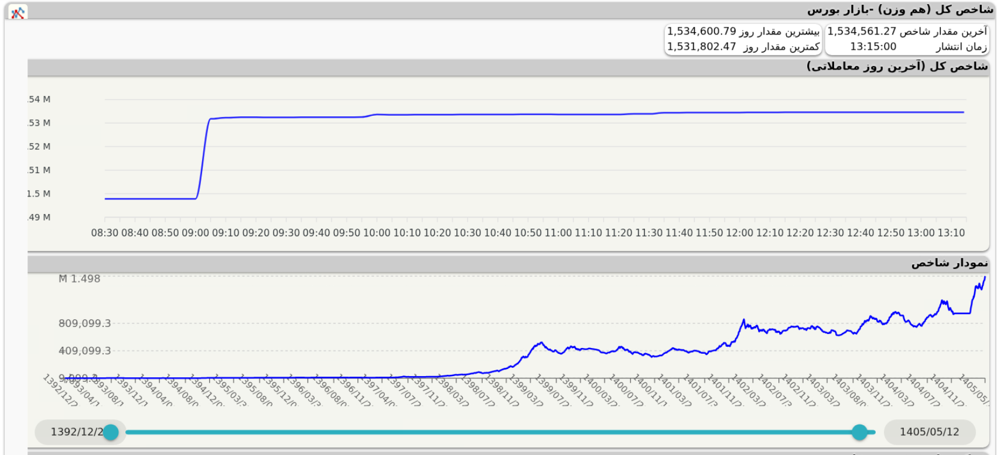Click the 'M 1.498' y-axis label
The height and width of the screenshot is (455, 997).
click(79, 279)
